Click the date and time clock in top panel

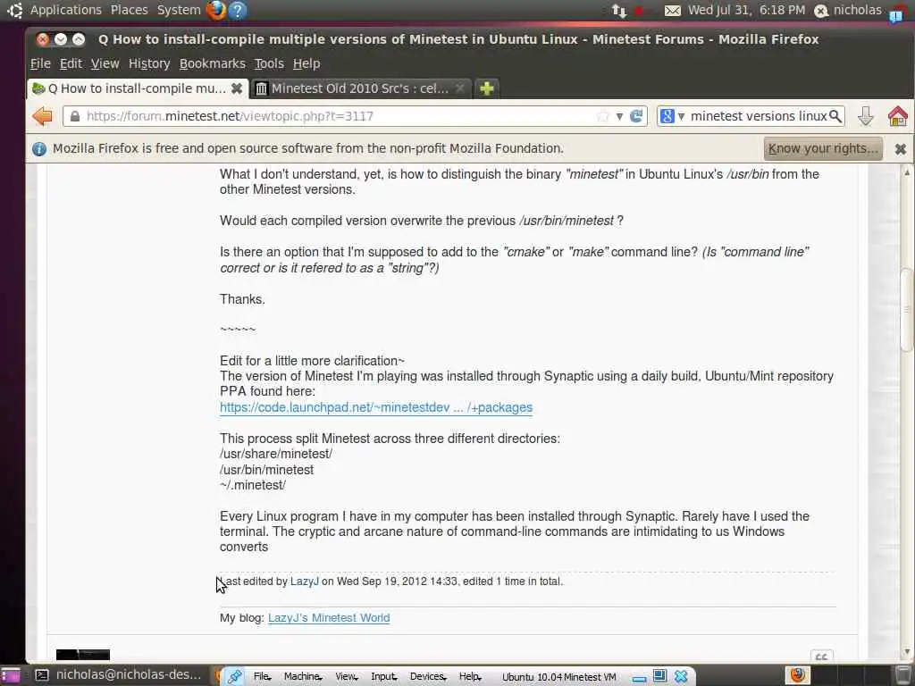(746, 11)
